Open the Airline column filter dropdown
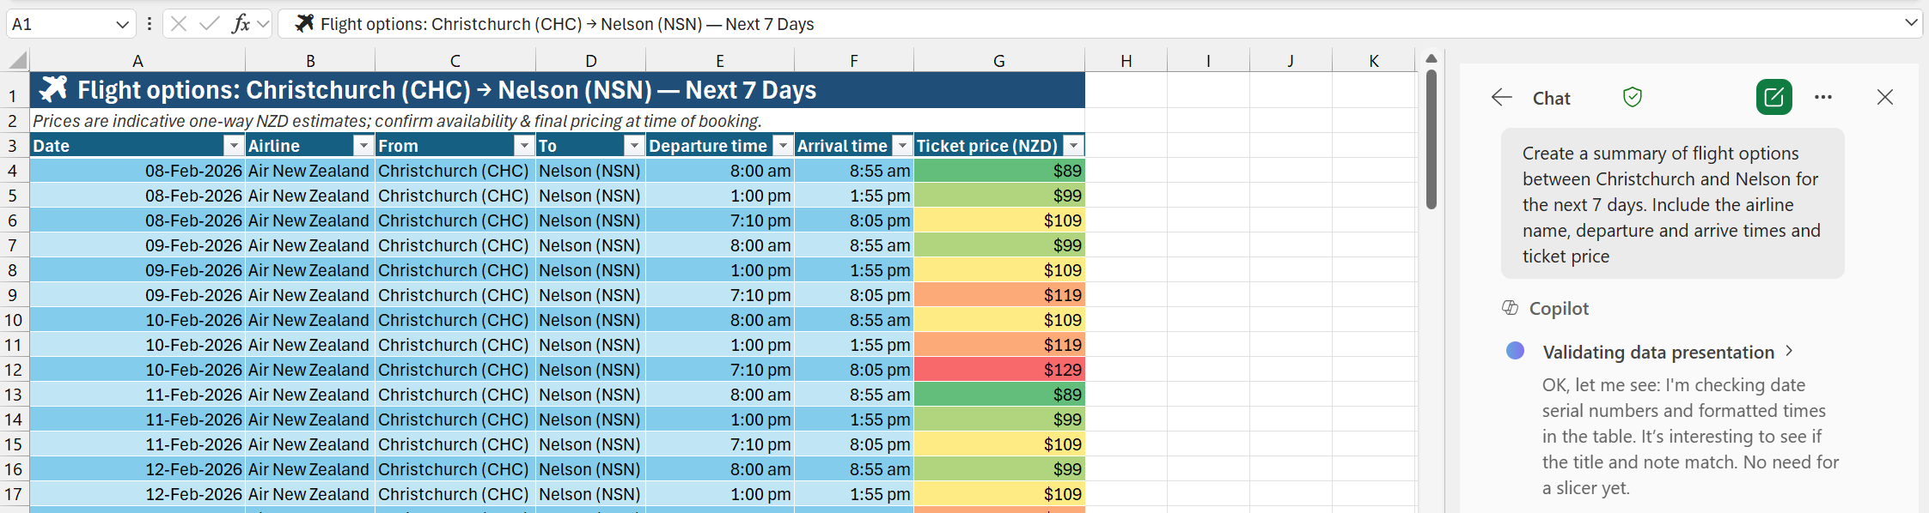 [363, 146]
